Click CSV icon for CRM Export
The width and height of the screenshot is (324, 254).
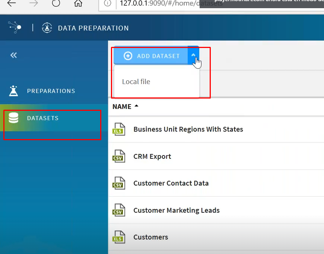[x=119, y=156]
